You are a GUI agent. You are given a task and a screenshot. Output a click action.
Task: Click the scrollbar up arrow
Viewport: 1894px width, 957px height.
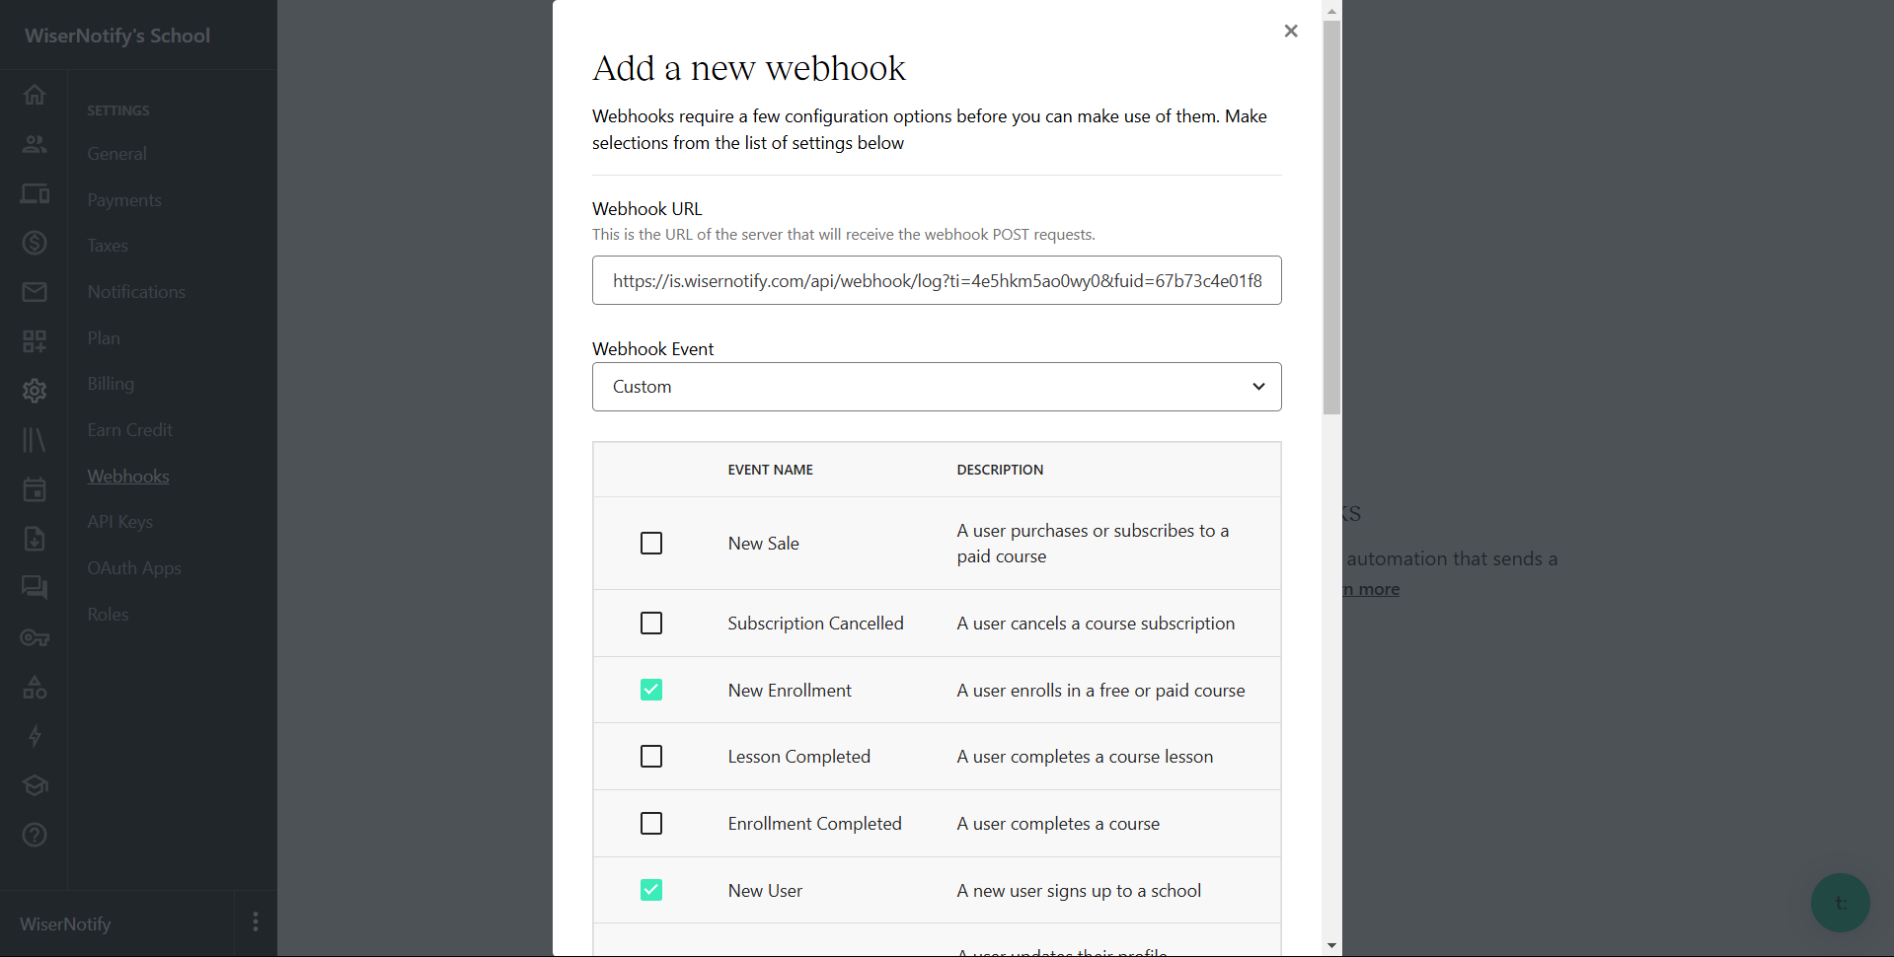[1331, 11]
